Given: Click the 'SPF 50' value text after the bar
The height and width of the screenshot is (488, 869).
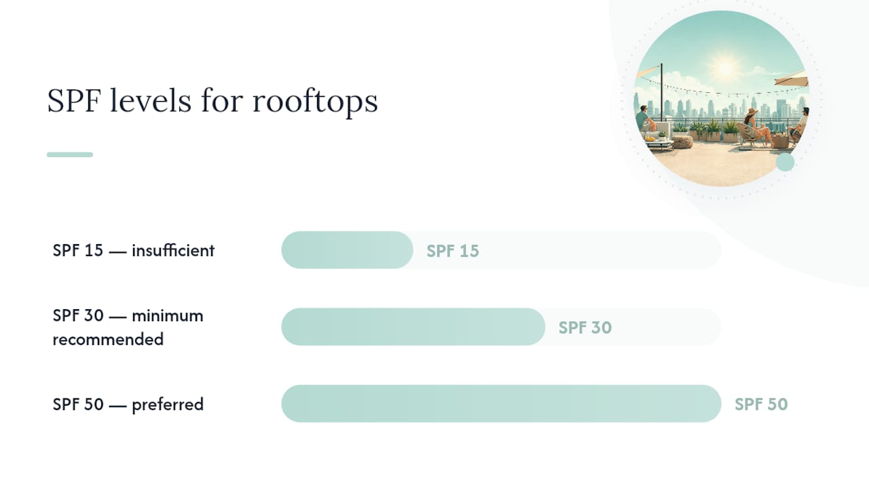Looking at the screenshot, I should point(761,405).
